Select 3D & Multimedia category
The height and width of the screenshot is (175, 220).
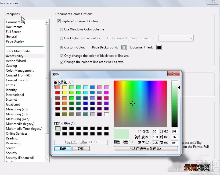tap(18, 51)
